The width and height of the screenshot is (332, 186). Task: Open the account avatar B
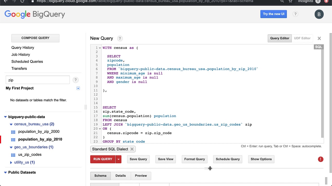319,14
